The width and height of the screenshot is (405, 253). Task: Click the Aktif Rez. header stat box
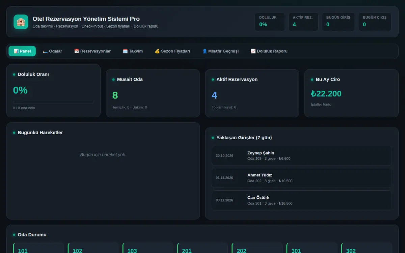[x=303, y=22]
